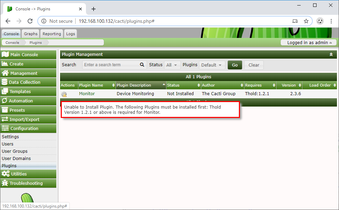The image size is (339, 210).
Task: Collapse the Plugin Management panel chevron
Action: click(x=331, y=54)
